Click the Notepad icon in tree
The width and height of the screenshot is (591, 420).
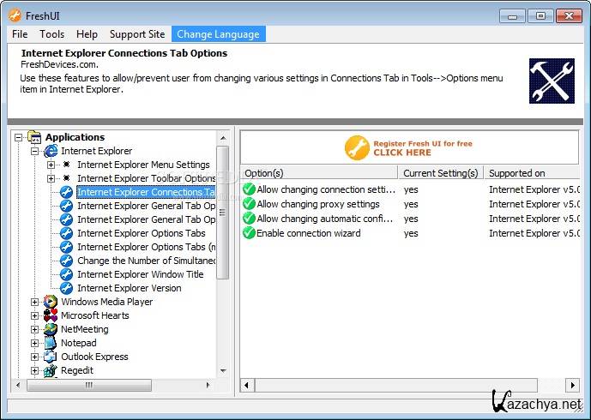[x=51, y=343]
